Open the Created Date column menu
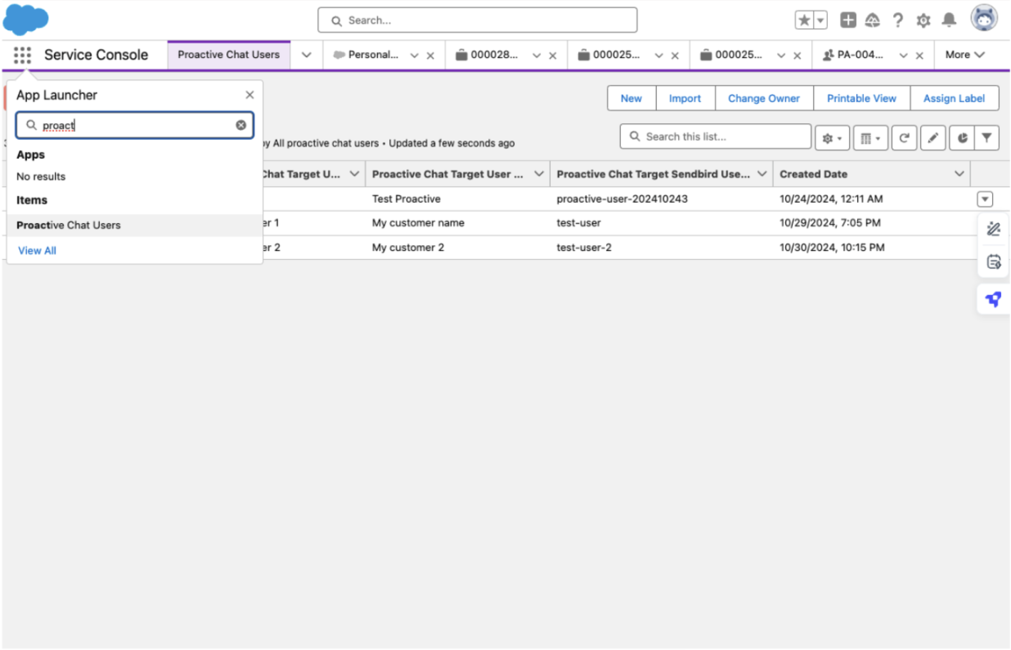Image resolution: width=1011 pixels, height=650 pixels. [x=959, y=174]
